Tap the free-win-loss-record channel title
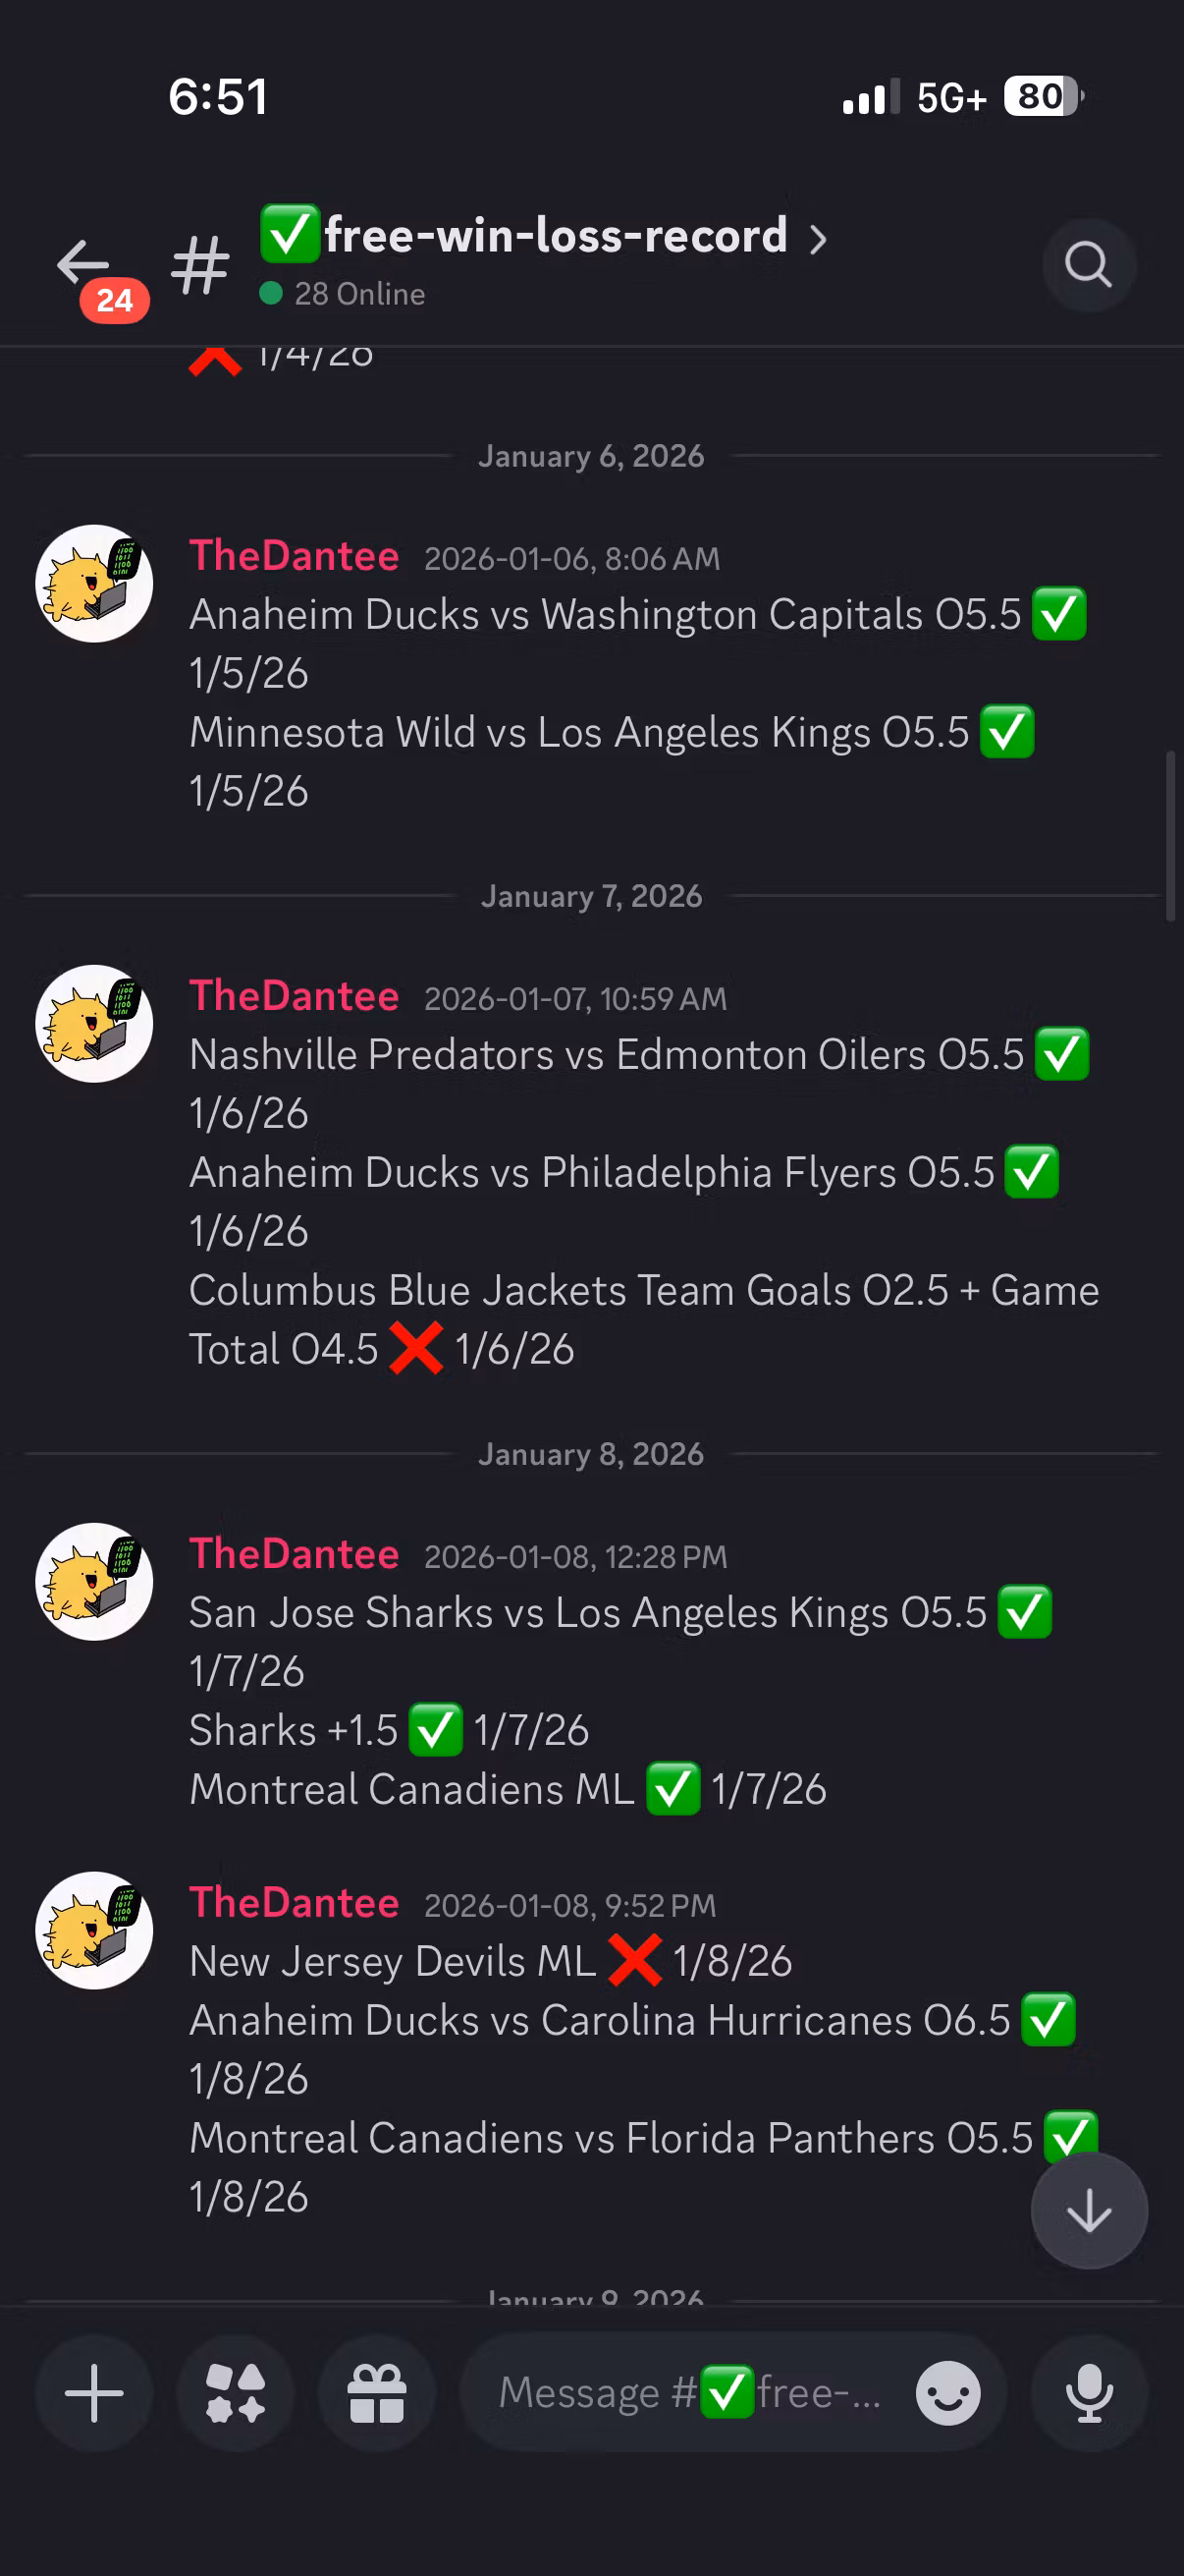The image size is (1184, 2576). pos(555,236)
